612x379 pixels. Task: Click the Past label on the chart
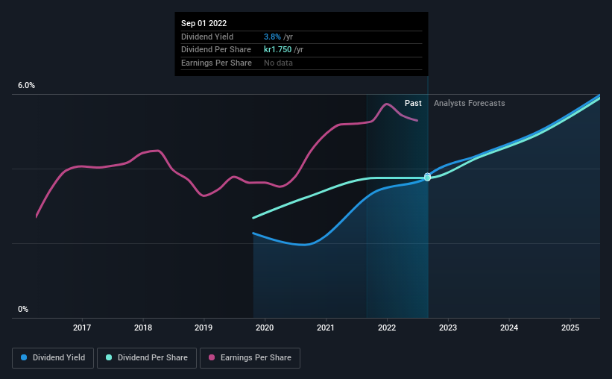(x=413, y=103)
